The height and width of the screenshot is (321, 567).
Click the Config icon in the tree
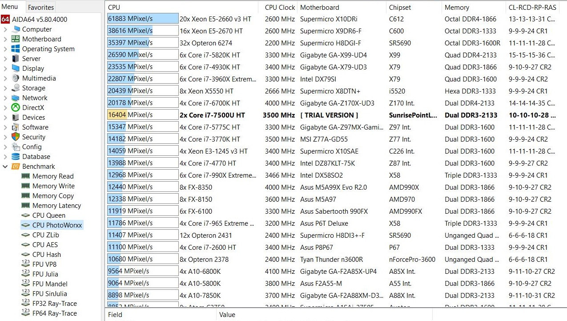coord(16,147)
